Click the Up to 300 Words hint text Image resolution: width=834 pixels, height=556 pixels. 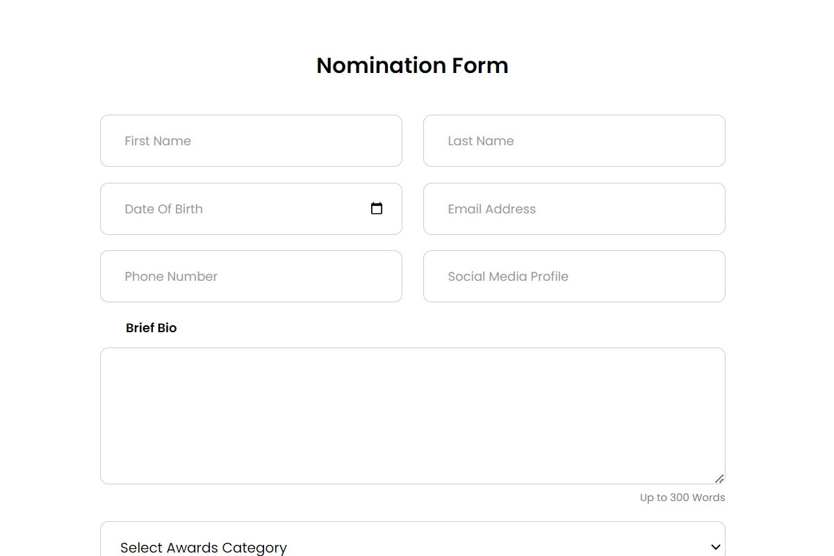click(x=682, y=497)
